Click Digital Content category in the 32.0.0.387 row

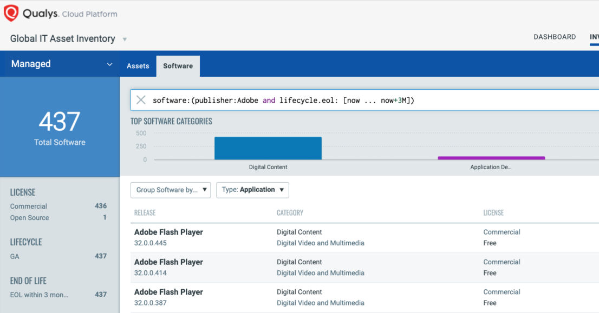[299, 292]
